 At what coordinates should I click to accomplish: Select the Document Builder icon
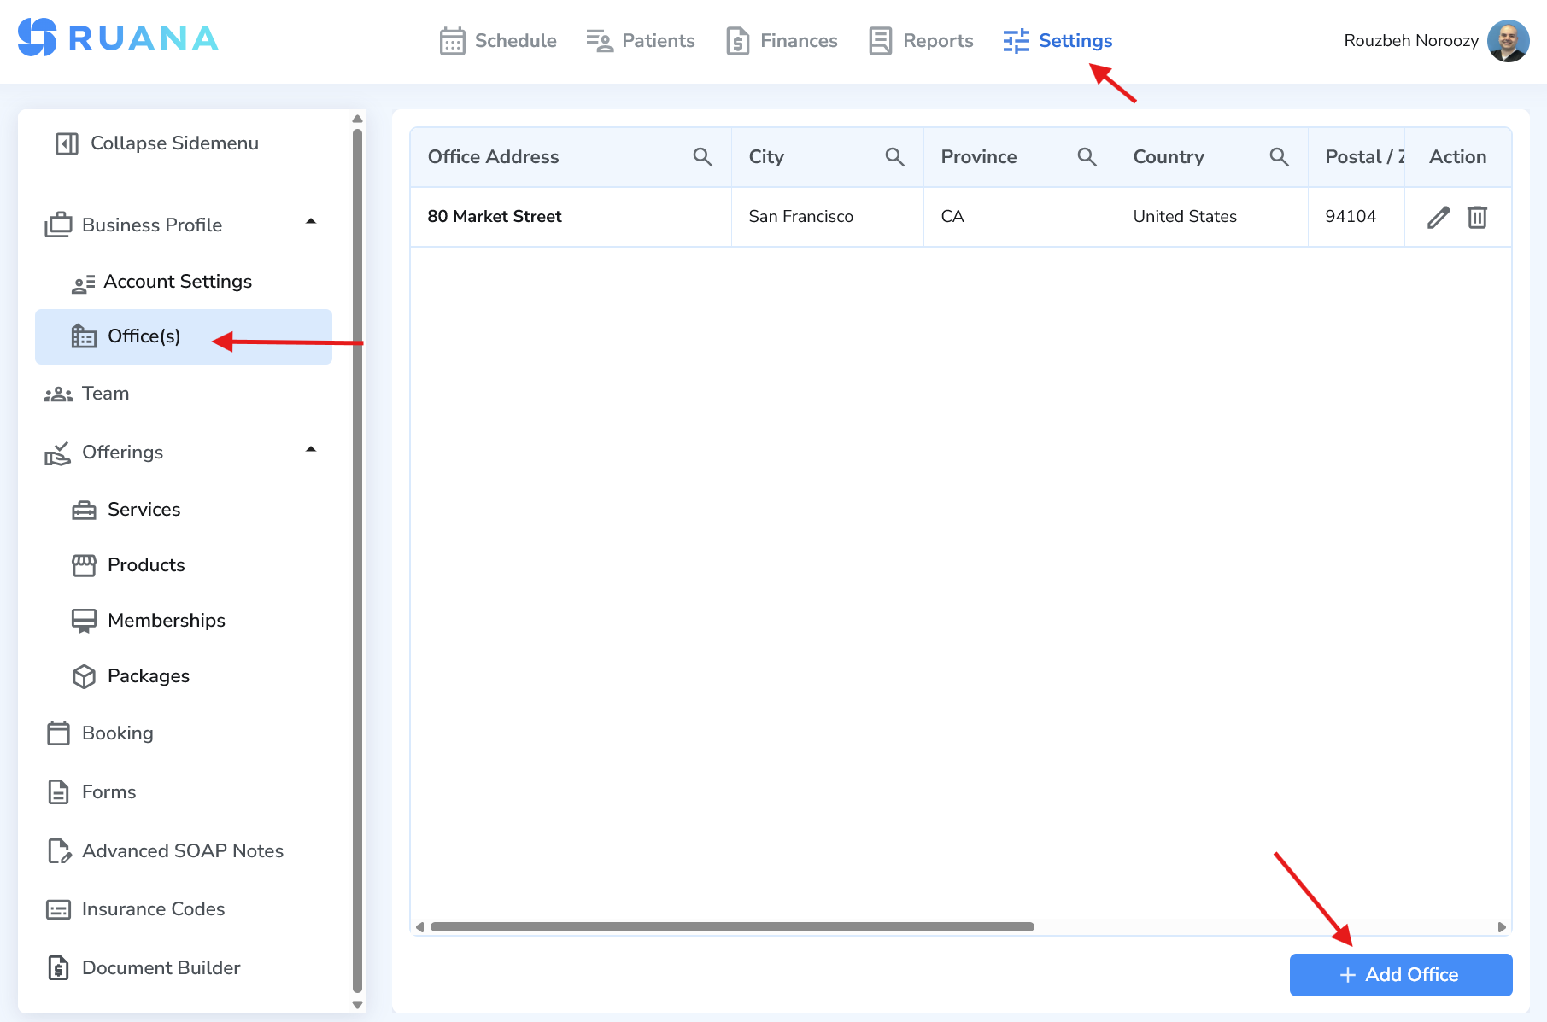[x=57, y=967]
